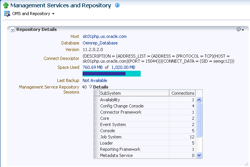Screen dimensions: 250x167
Task: Collapse the Repository Details panel
Action: pyautogui.click(x=12, y=29)
